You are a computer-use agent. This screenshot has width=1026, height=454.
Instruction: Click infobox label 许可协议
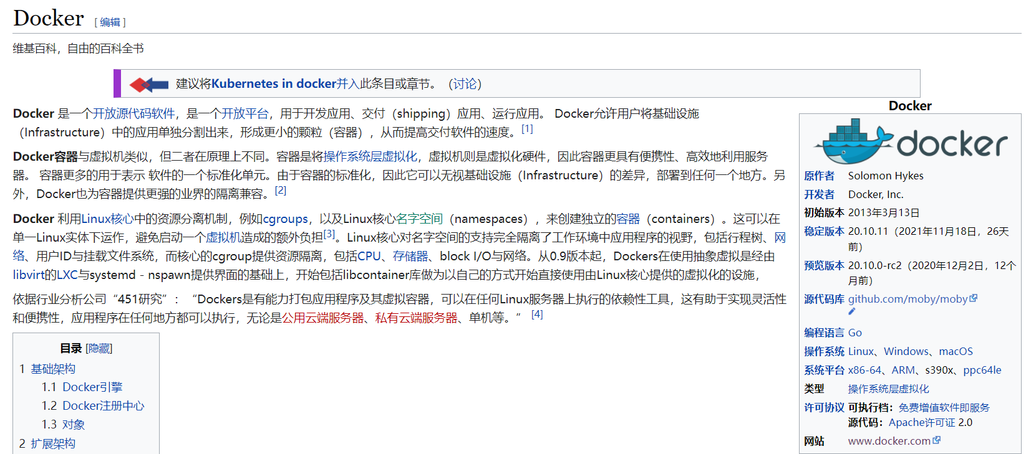(824, 408)
